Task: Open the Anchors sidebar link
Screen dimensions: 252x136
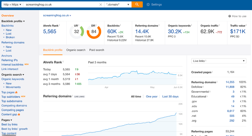Action: (7, 56)
